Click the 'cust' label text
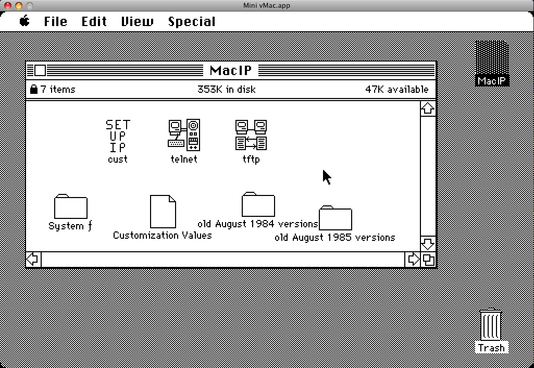 (118, 159)
